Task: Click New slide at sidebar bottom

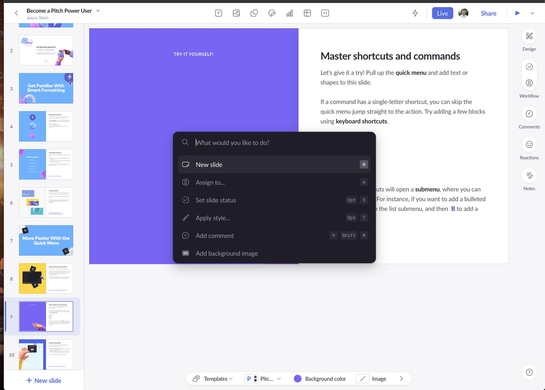Action: click(x=44, y=380)
